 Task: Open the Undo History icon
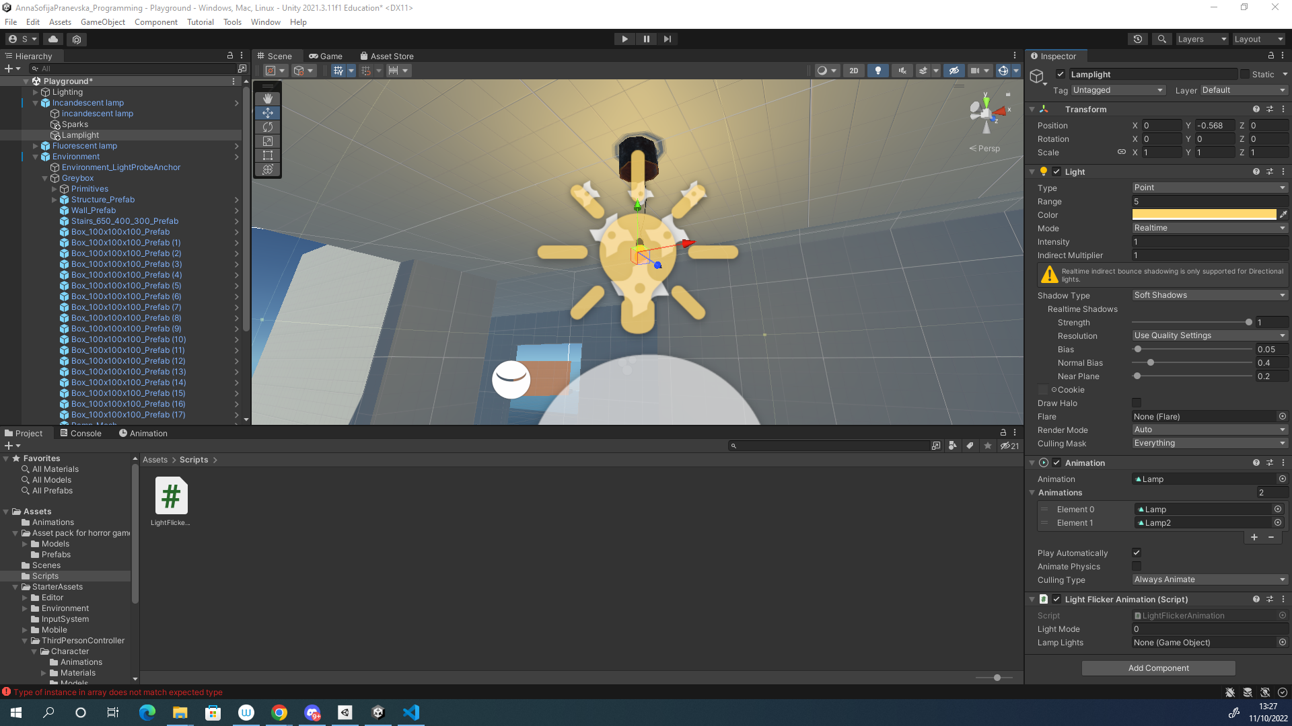coord(1138,39)
